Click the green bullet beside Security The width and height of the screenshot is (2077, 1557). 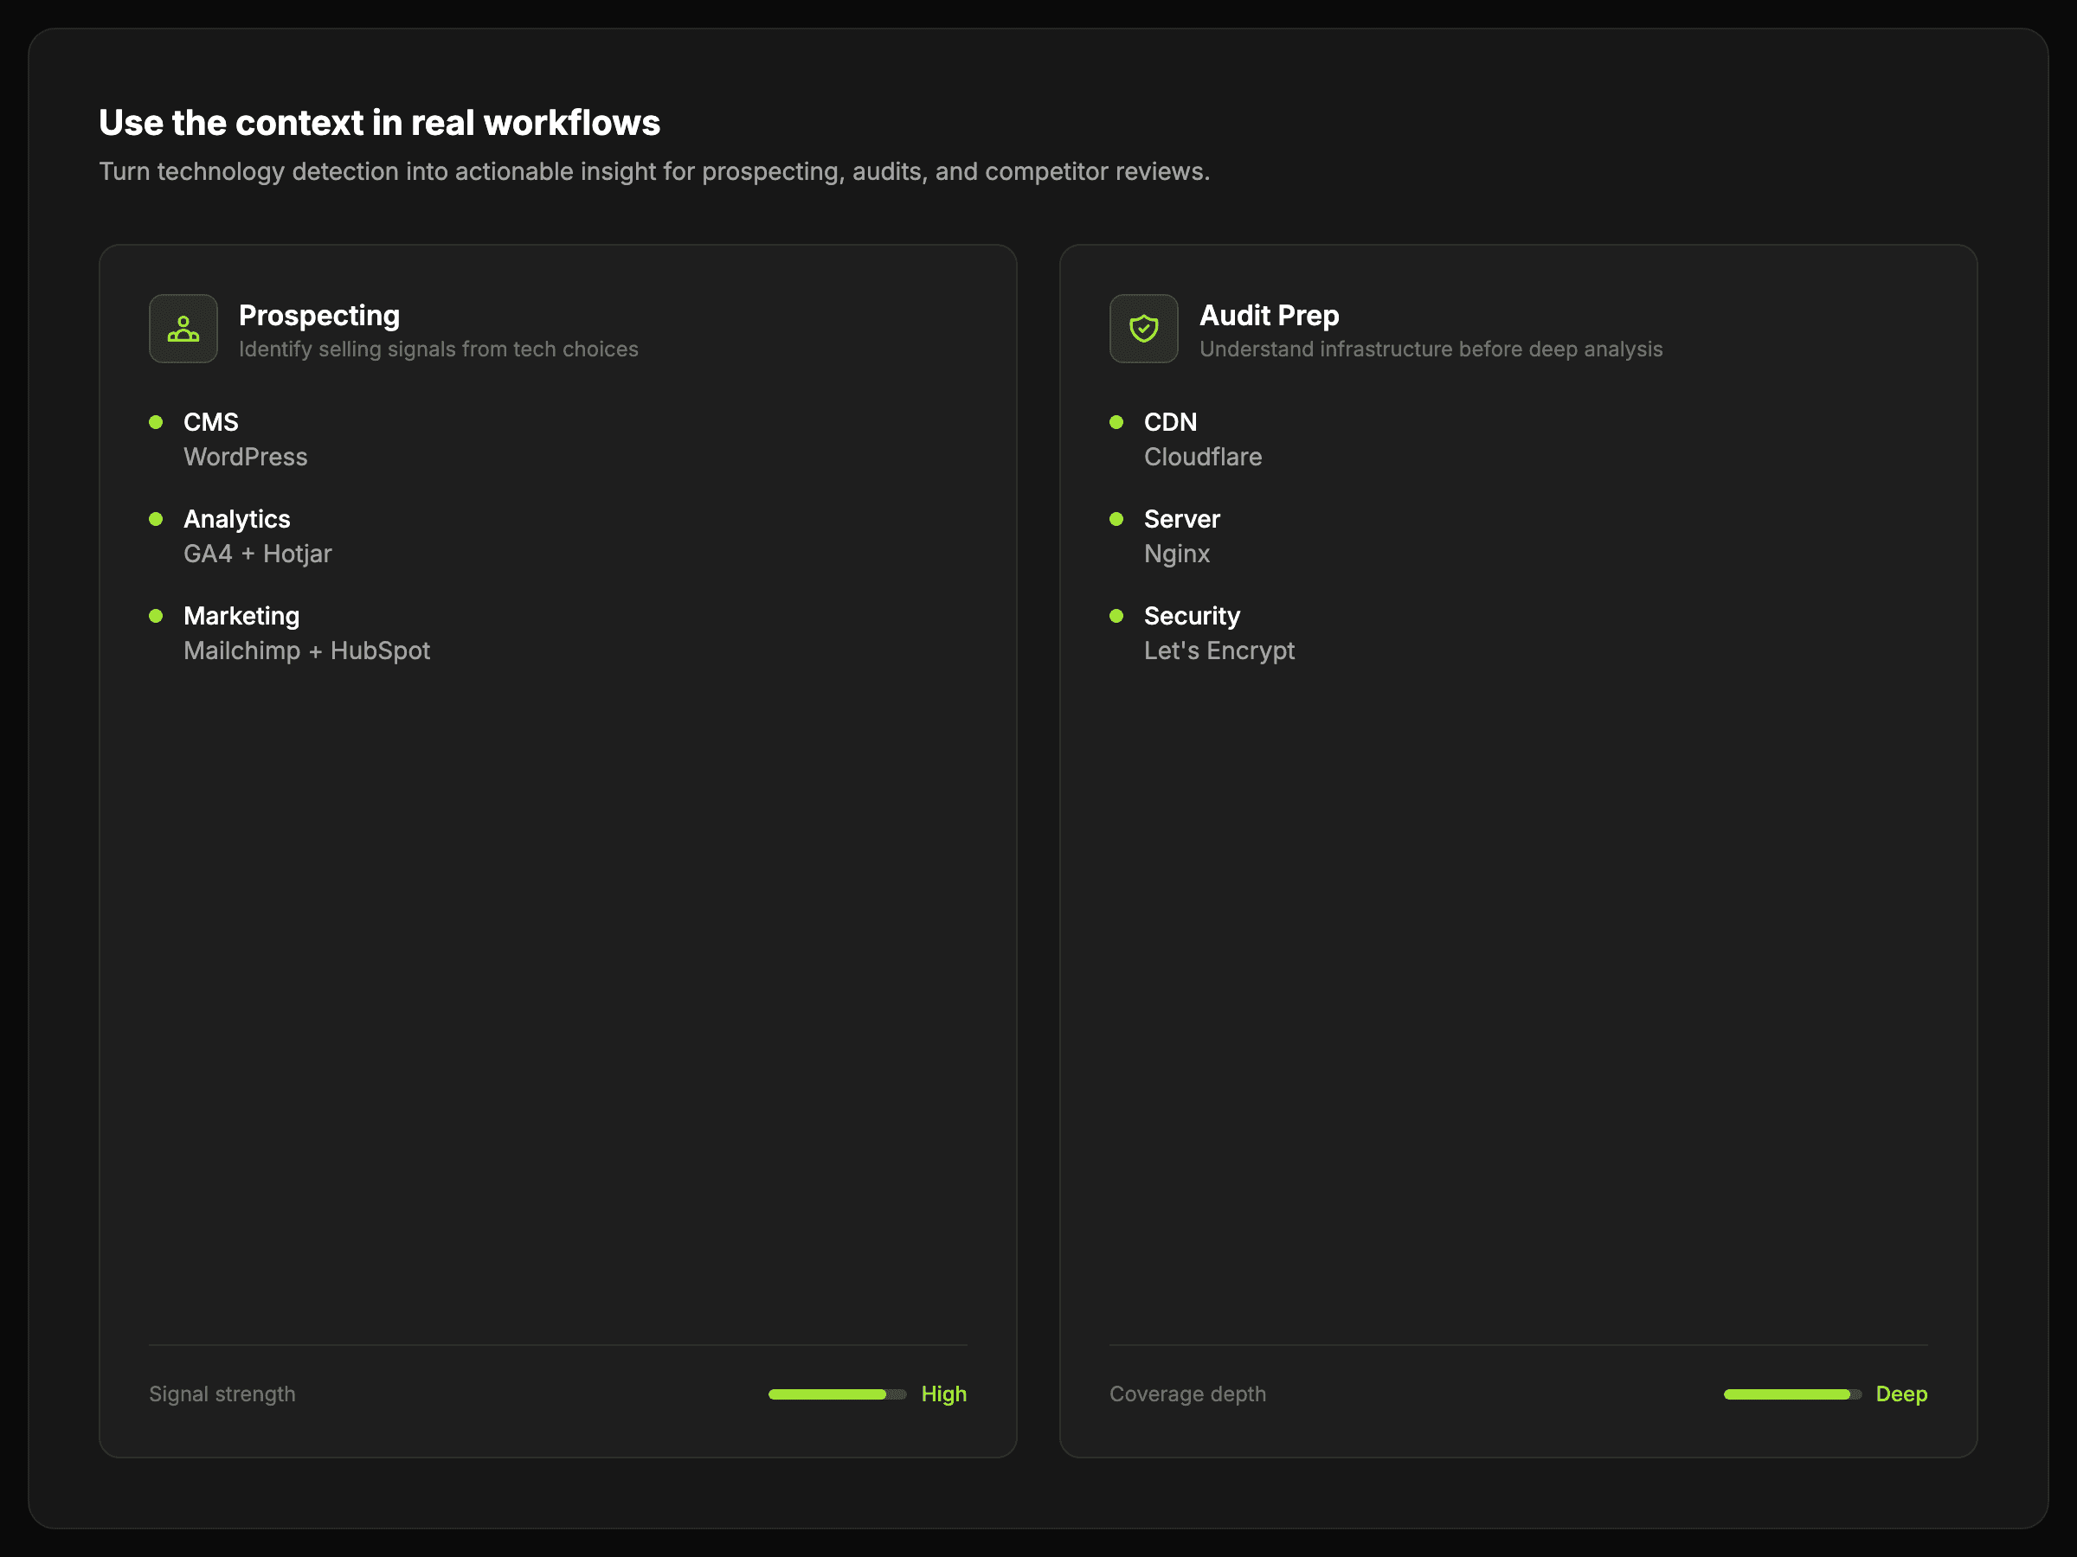coord(1116,616)
